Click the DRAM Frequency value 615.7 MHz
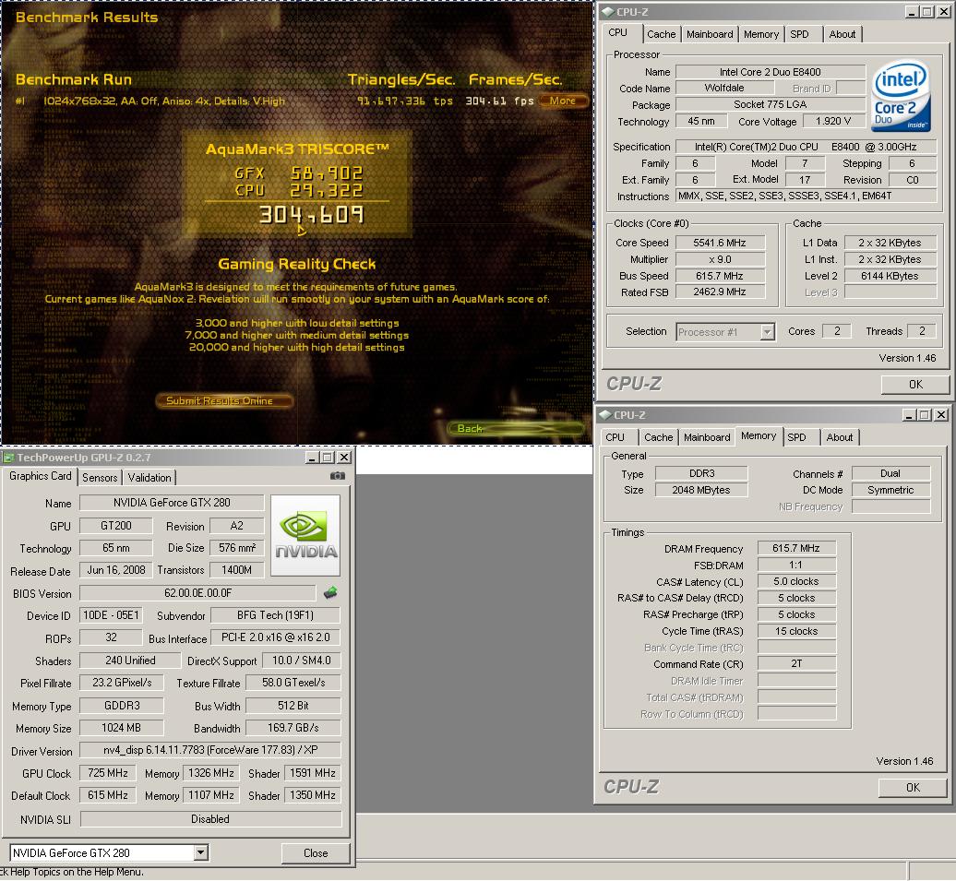This screenshot has height=881, width=956. [796, 548]
